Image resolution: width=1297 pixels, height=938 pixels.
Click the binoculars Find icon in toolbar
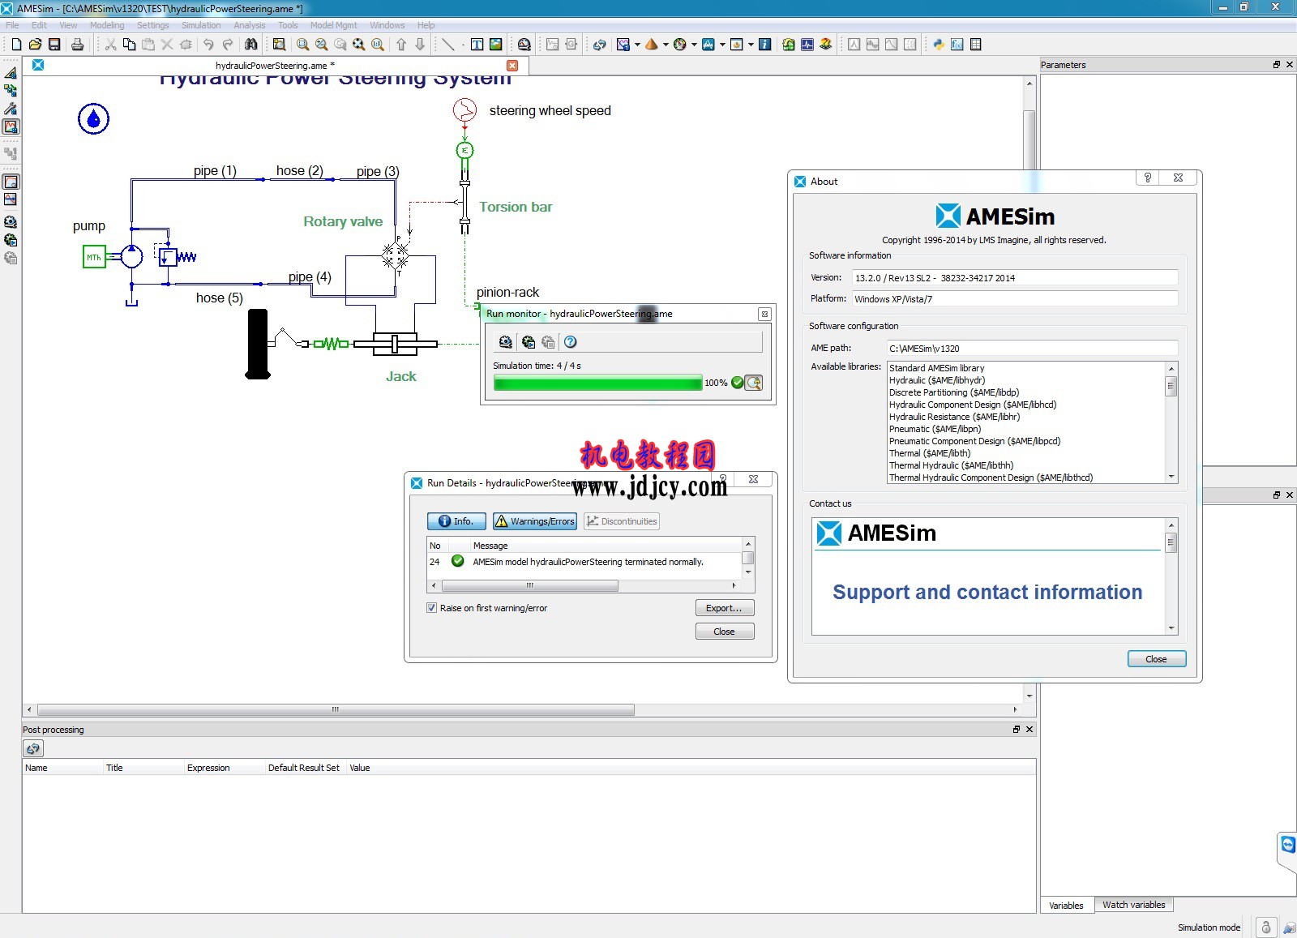[251, 45]
